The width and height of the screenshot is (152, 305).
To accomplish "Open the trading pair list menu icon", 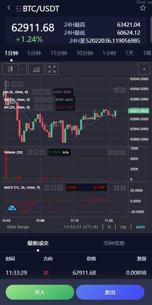I will pos(19,9).
